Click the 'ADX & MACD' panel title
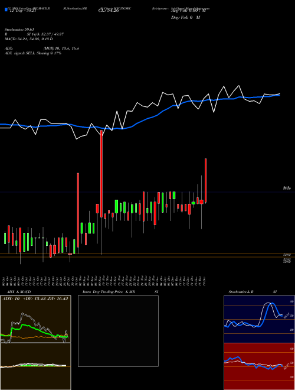 (x=19, y=292)
